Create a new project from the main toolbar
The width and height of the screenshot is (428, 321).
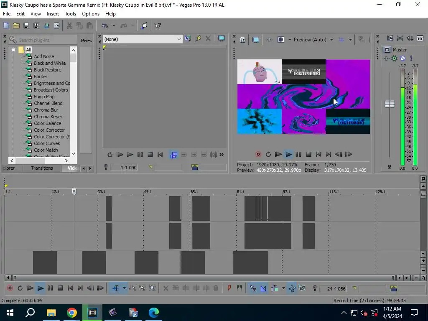pos(6,25)
